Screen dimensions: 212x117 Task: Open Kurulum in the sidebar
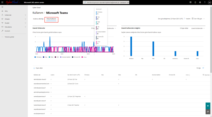(x=8, y=31)
